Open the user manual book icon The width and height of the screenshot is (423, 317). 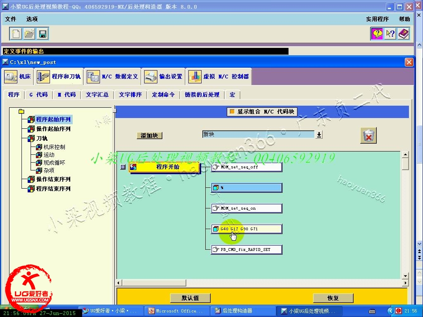click(404, 34)
